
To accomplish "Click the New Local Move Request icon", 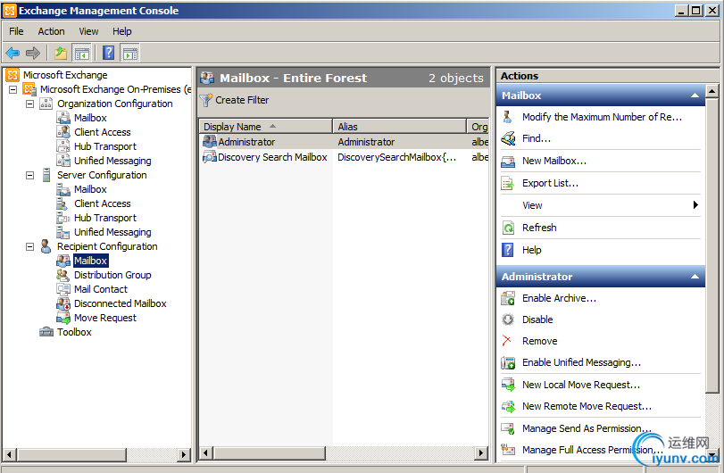I will (x=508, y=385).
